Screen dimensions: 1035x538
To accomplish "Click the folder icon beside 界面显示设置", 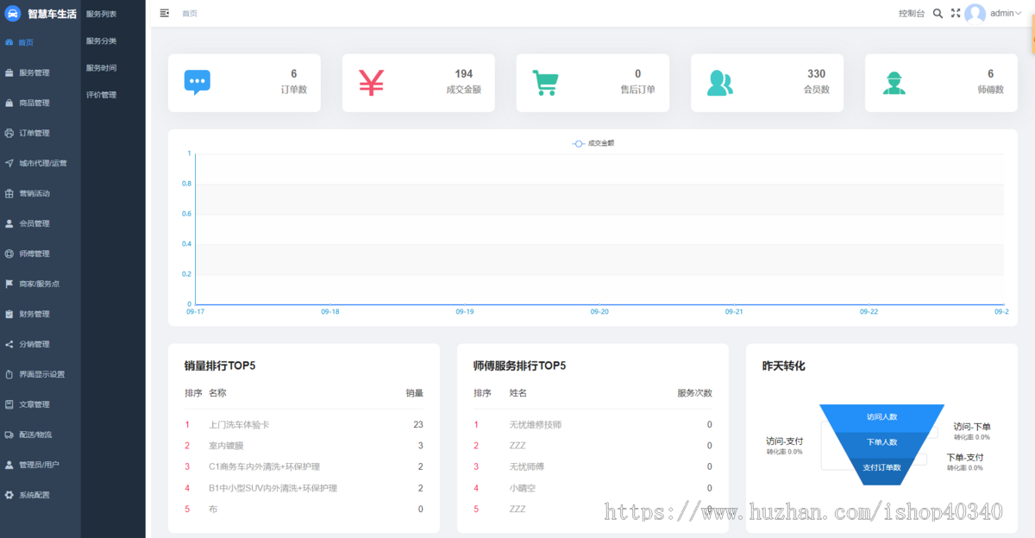I will click(9, 374).
